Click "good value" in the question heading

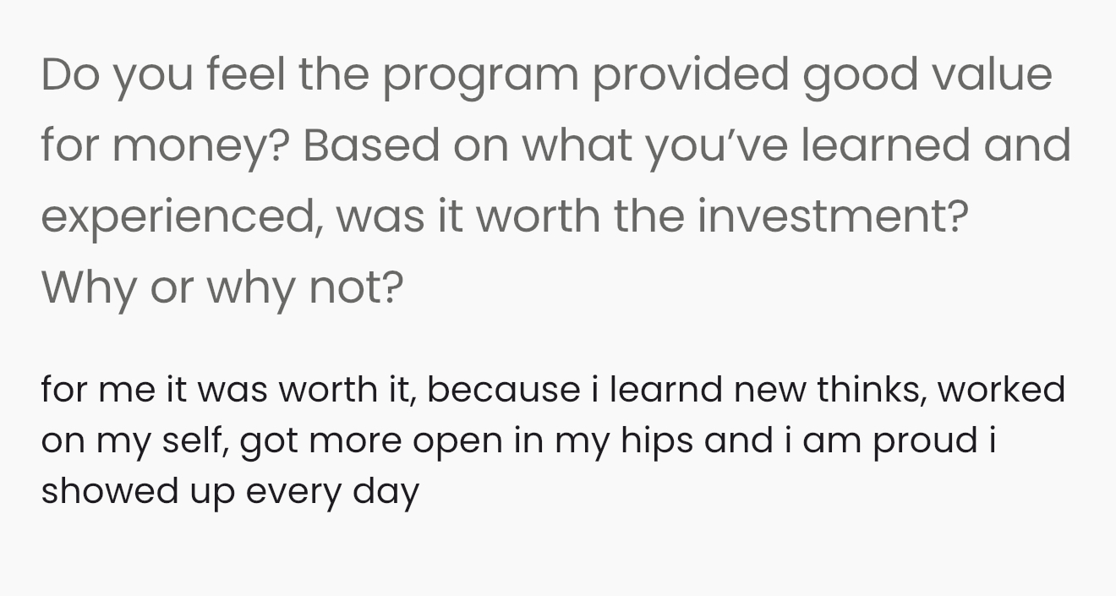pyautogui.click(x=927, y=75)
